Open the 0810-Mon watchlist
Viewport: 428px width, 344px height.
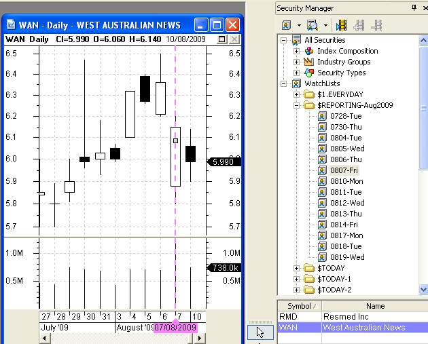(x=346, y=182)
